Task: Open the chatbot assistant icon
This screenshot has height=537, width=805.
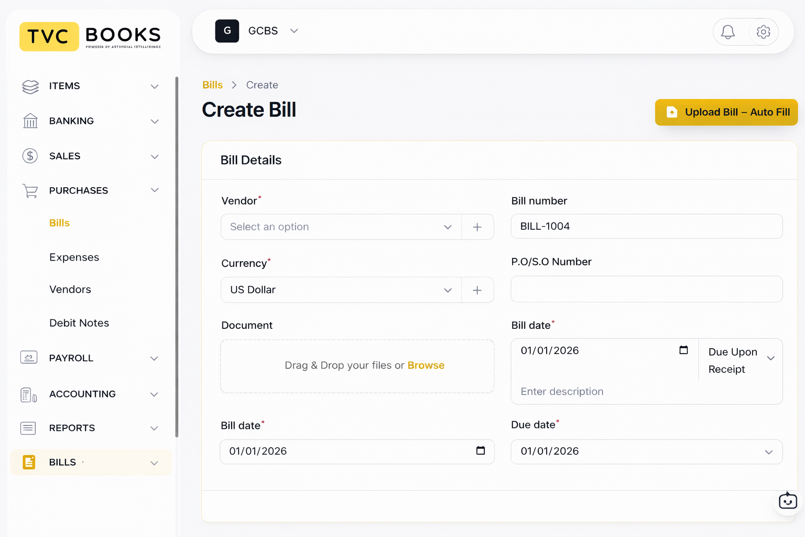Action: (787, 502)
